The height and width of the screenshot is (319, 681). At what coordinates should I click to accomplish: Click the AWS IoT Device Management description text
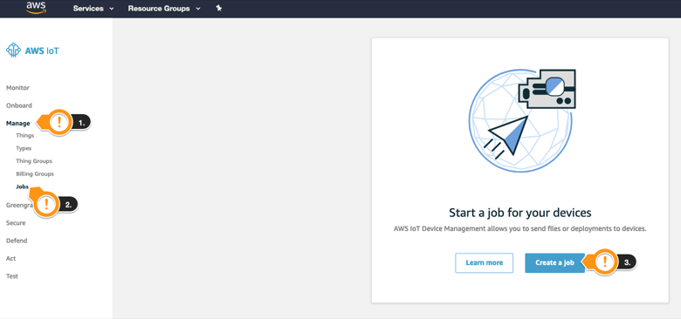pos(519,228)
